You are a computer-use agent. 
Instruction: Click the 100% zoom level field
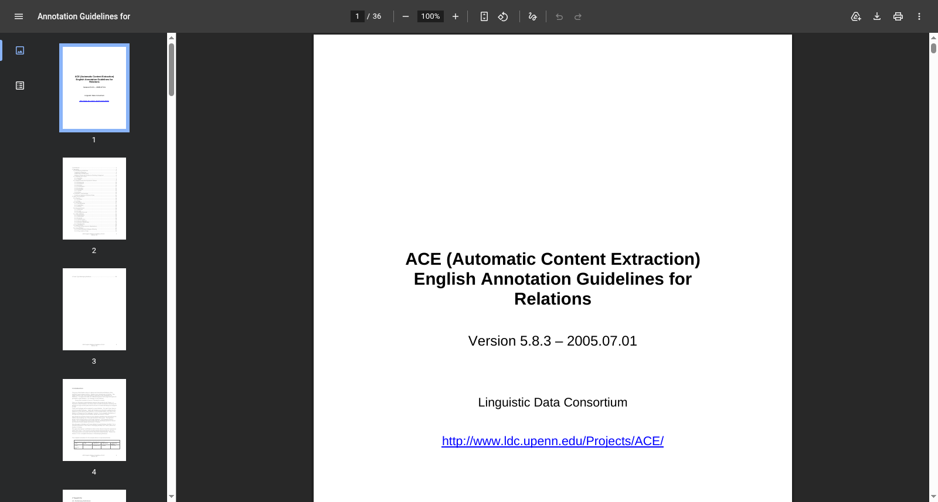click(430, 16)
